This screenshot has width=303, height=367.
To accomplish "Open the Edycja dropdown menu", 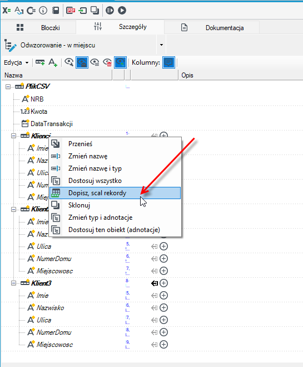I will (16, 62).
